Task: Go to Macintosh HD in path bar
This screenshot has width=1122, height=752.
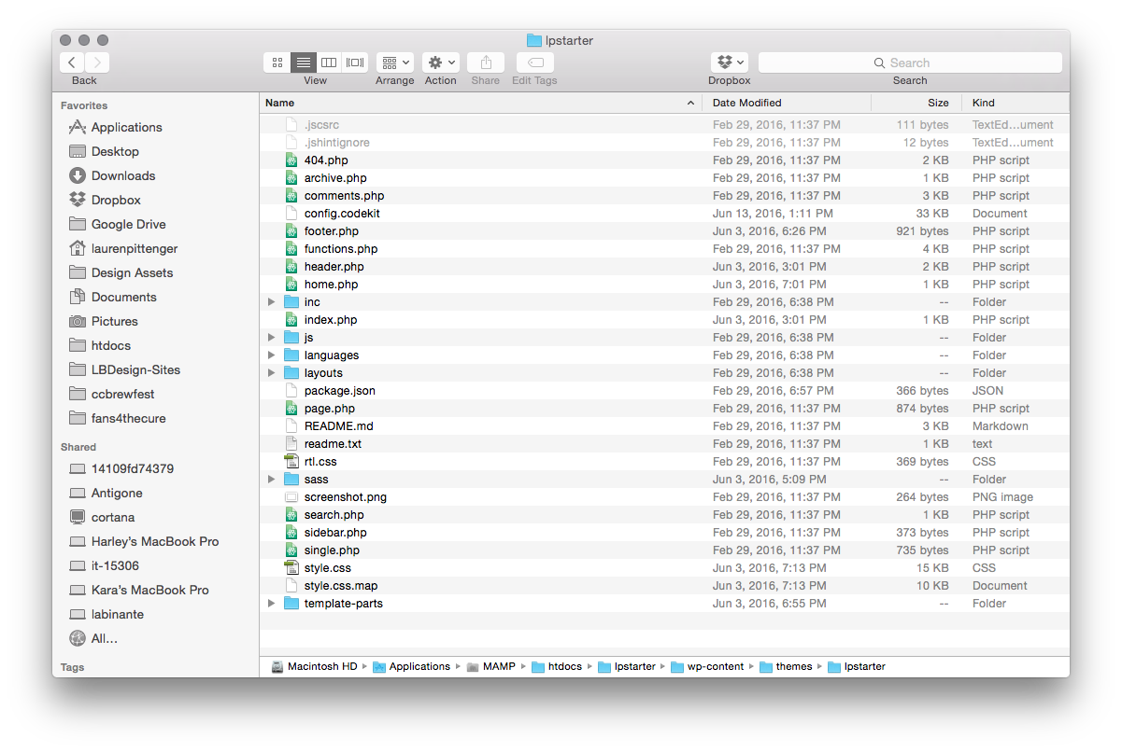Action: pyautogui.click(x=314, y=666)
